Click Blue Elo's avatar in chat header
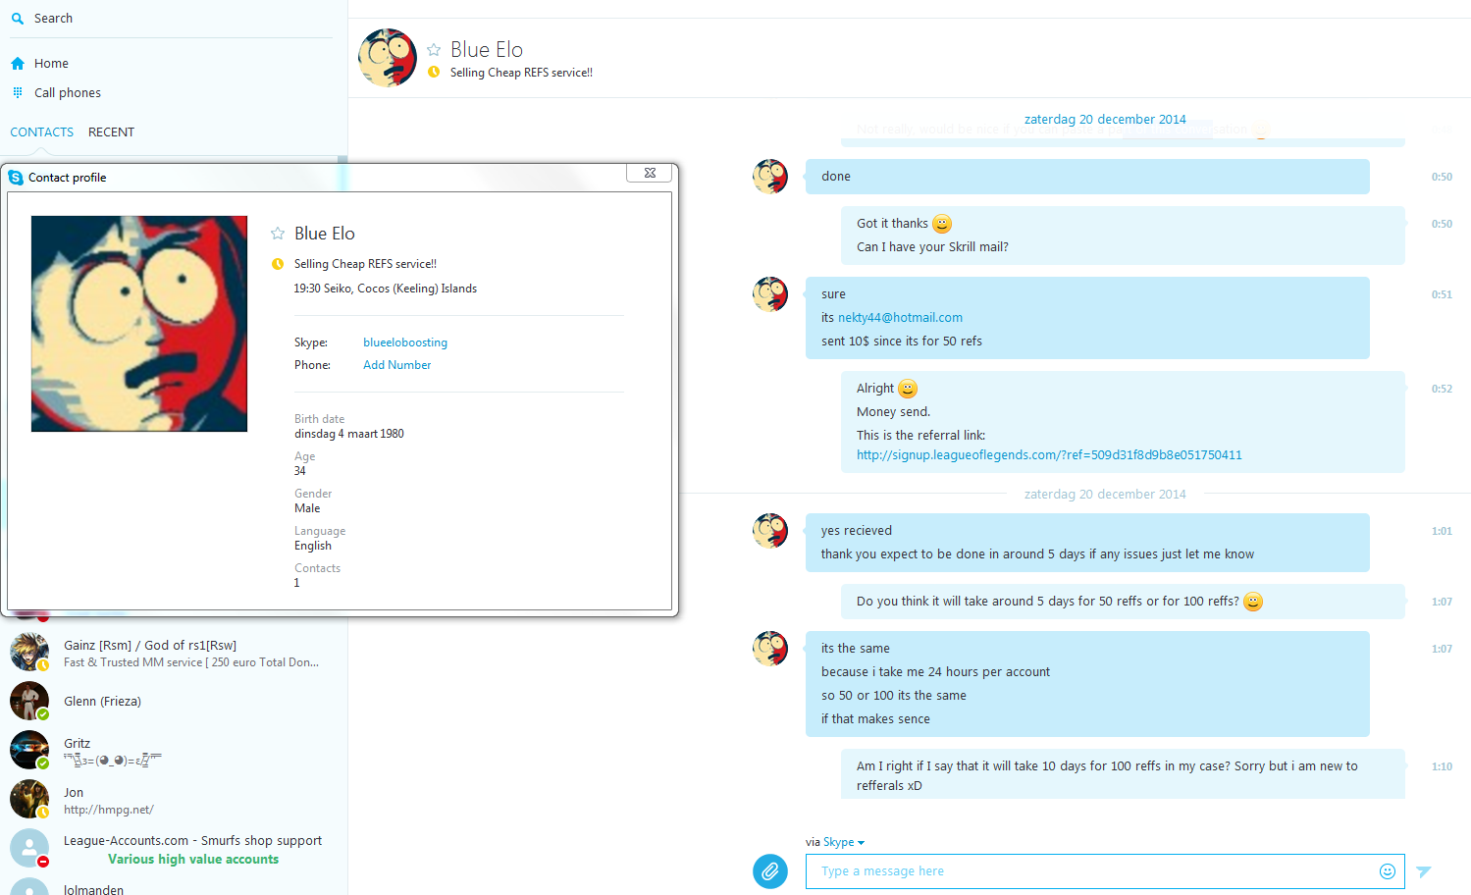Screen dimensions: 1471x895 [388, 58]
